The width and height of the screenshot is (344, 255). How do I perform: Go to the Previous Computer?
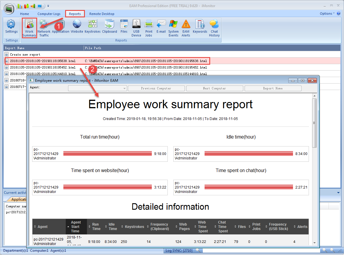click(156, 89)
